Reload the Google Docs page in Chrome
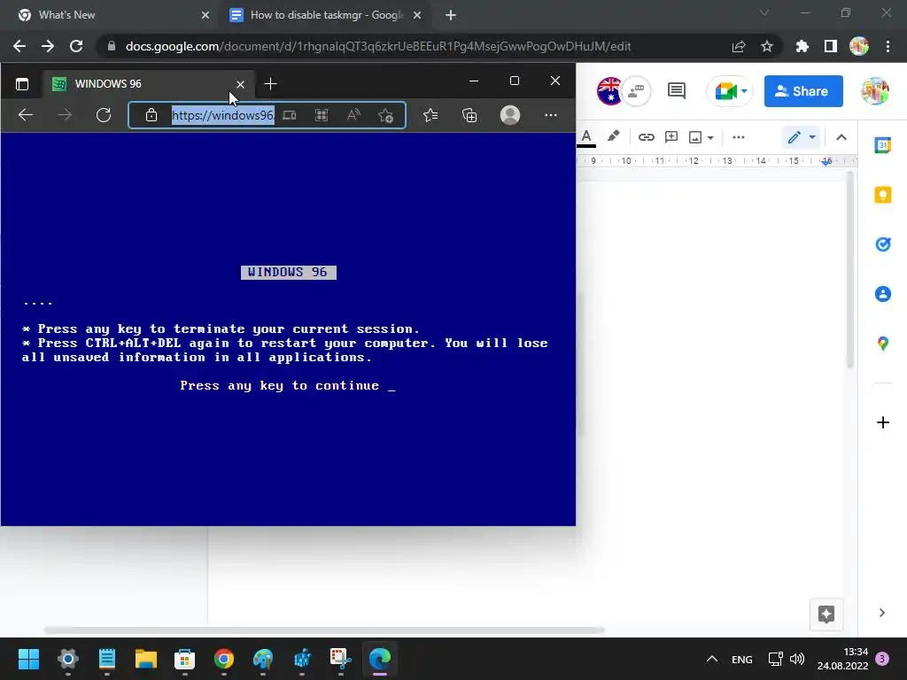The height and width of the screenshot is (680, 907). point(76,46)
